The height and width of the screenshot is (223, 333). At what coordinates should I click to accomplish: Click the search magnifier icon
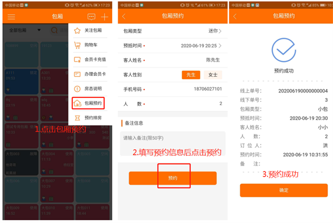coord(54,30)
